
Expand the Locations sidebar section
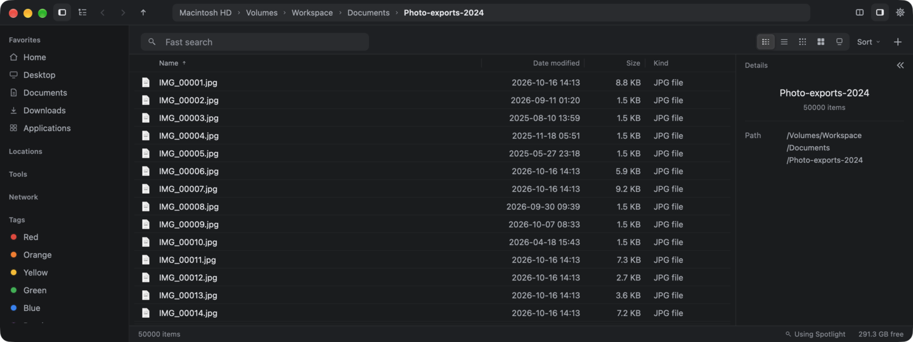(x=25, y=151)
